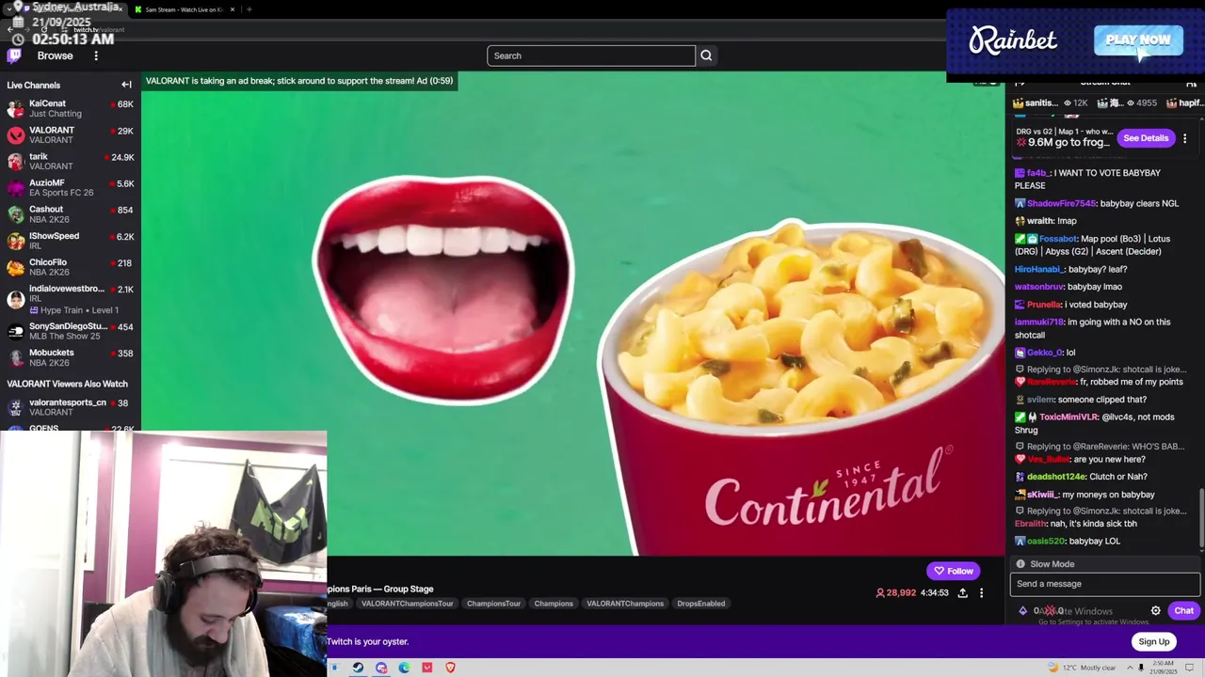Switch to the Sam Stream browser tab
This screenshot has width=1205, height=677.
[x=184, y=9]
